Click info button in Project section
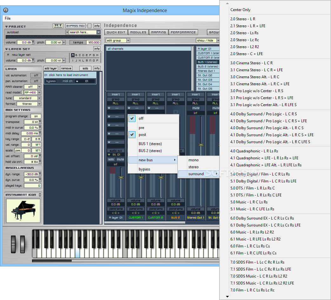 click(x=97, y=26)
